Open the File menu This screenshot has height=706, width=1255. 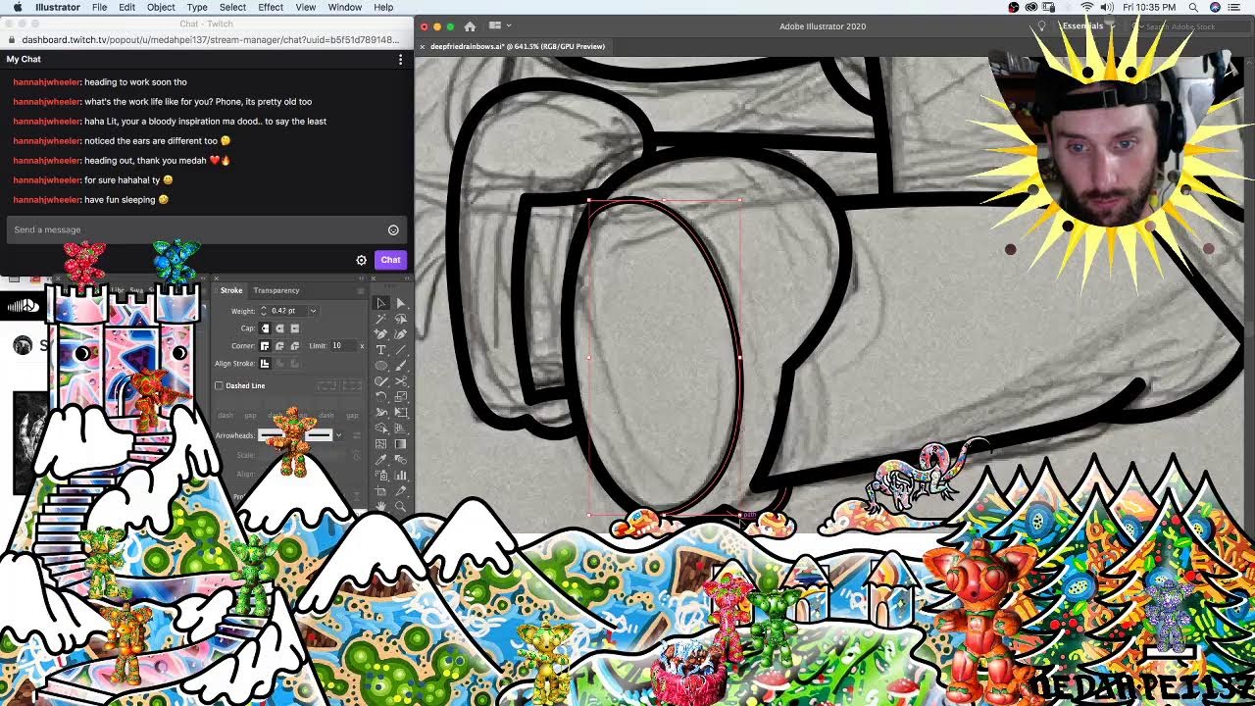100,7
